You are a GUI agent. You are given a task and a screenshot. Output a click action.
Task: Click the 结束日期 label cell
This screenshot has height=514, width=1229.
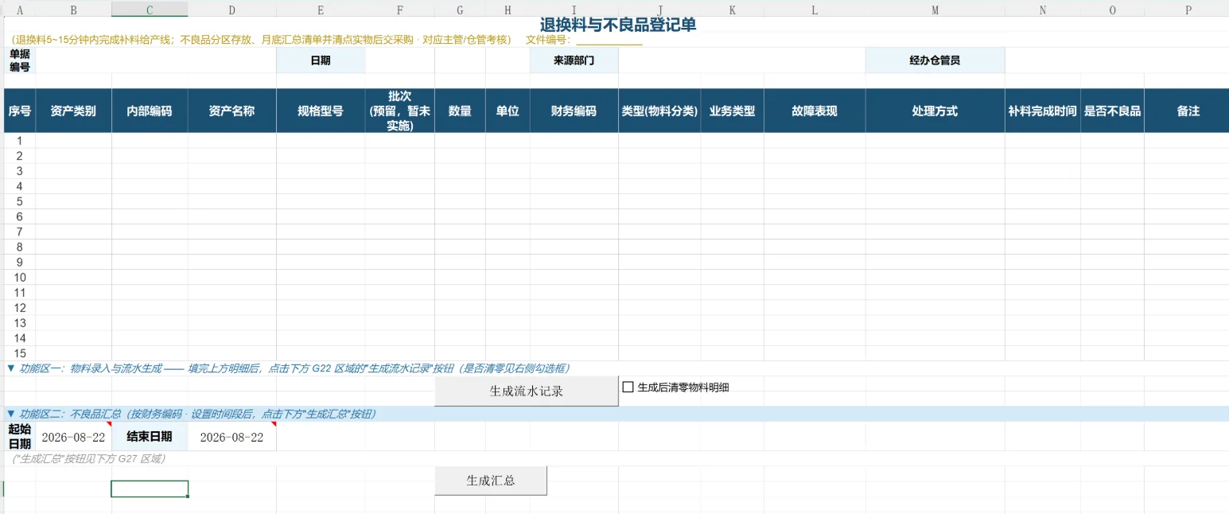click(x=150, y=437)
